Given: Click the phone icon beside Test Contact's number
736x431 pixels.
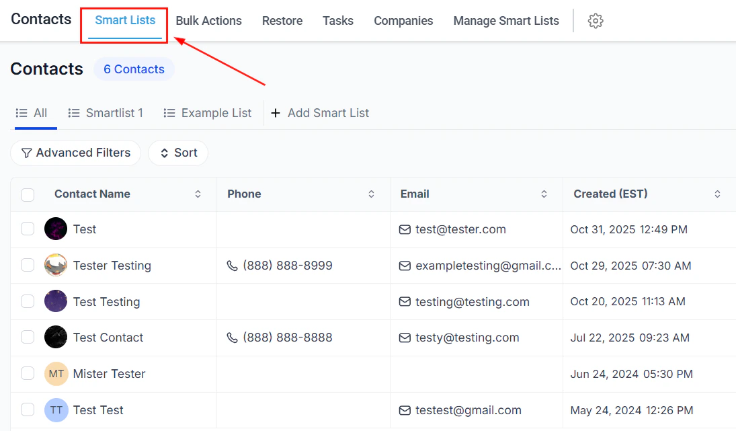Looking at the screenshot, I should [x=232, y=337].
